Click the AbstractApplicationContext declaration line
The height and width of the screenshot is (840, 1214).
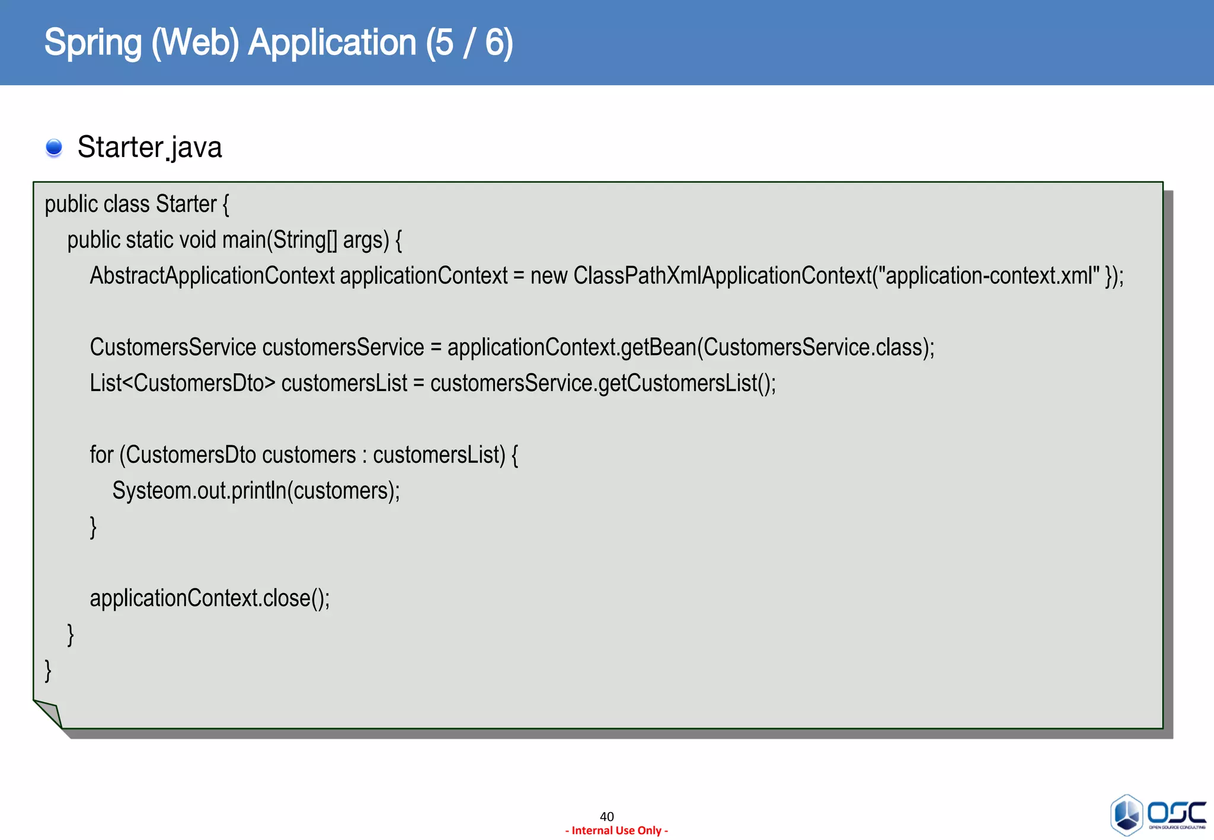(x=606, y=276)
